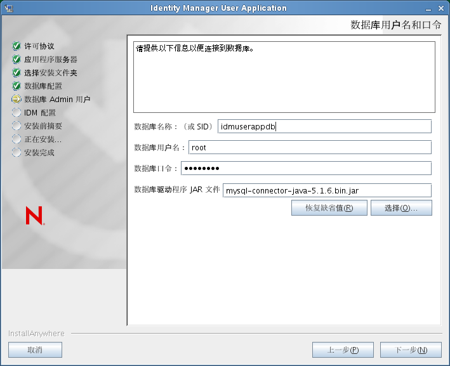450x366 pixels.
Task: Click the 数据库口令 password field
Action: 306,168
